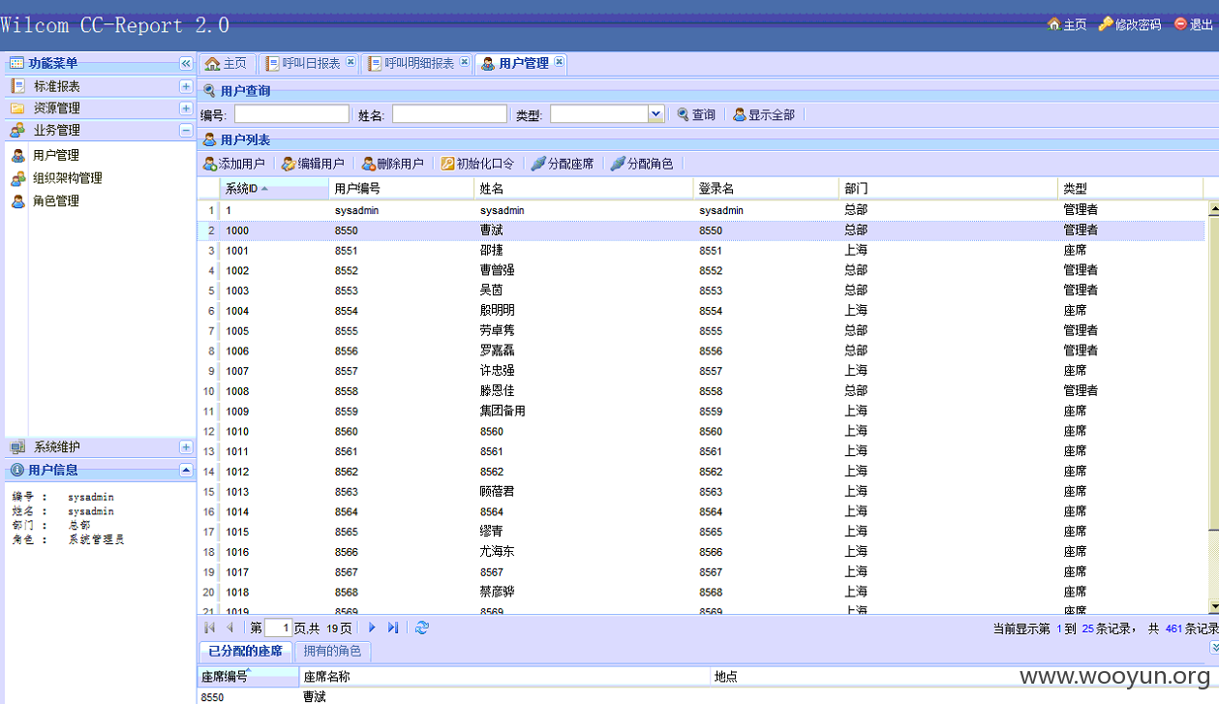This screenshot has width=1219, height=704.
Task: Open the 类型 dropdown
Action: click(x=655, y=114)
